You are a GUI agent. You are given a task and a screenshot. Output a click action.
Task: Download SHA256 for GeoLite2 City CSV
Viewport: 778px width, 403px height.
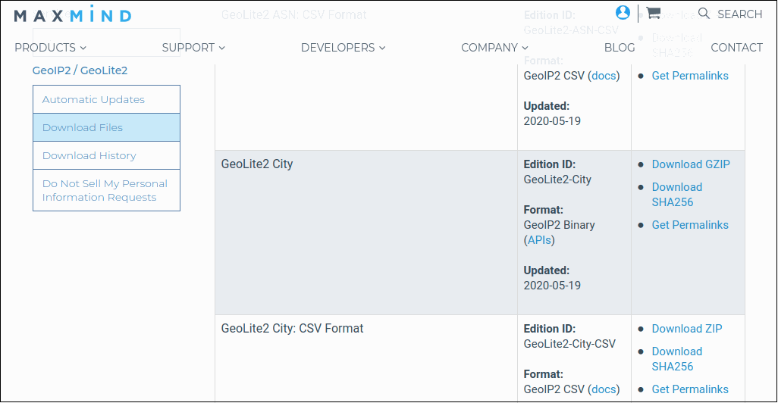tap(677, 359)
